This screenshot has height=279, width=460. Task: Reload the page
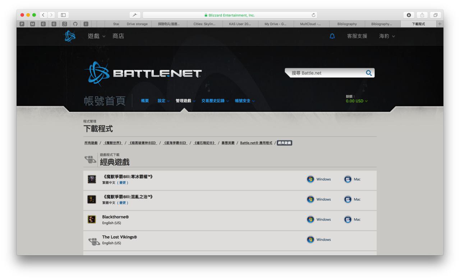point(313,15)
